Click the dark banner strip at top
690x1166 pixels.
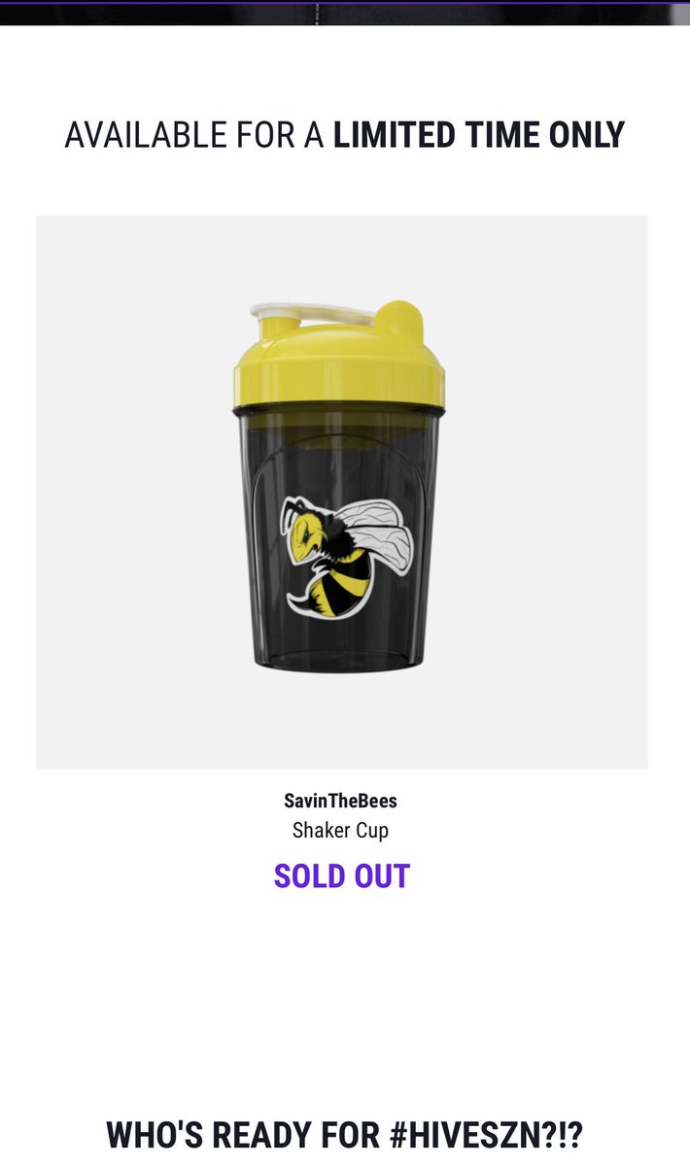[x=345, y=12]
